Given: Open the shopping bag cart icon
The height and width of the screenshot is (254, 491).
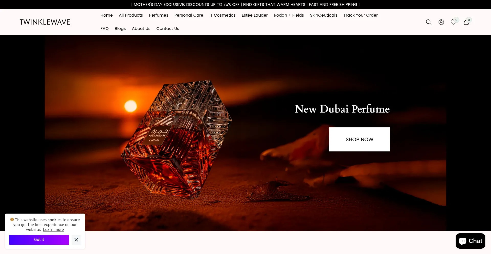Looking at the screenshot, I should pyautogui.click(x=466, y=22).
